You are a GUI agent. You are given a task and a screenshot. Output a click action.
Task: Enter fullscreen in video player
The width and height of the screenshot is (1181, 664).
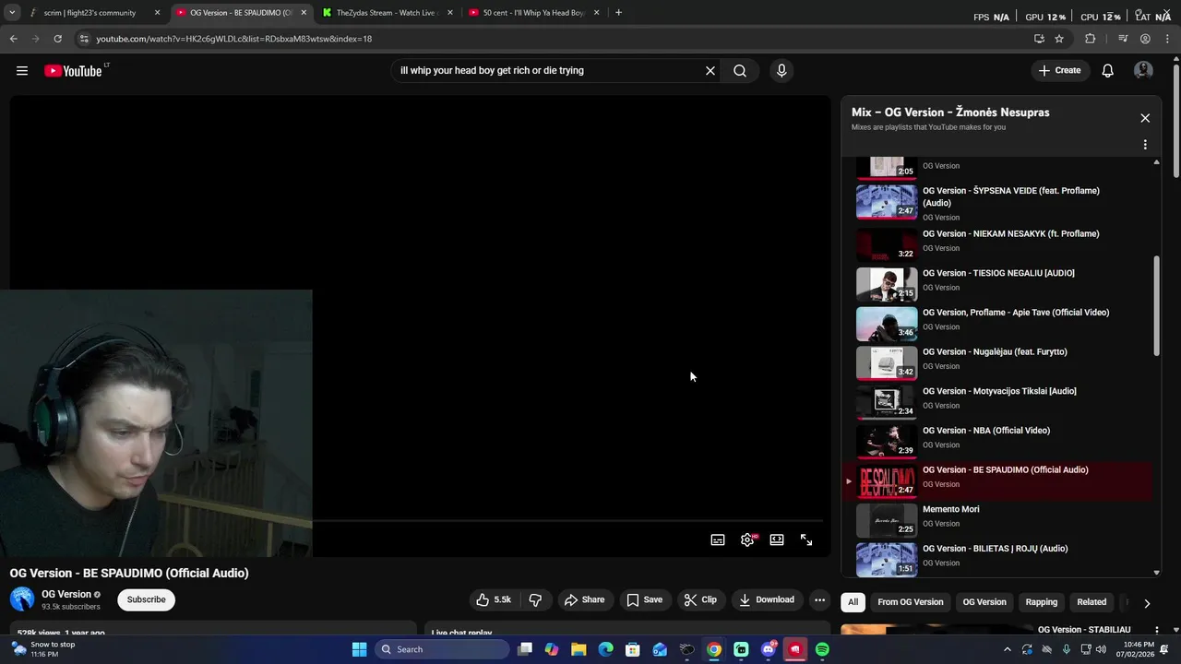pyautogui.click(x=806, y=540)
